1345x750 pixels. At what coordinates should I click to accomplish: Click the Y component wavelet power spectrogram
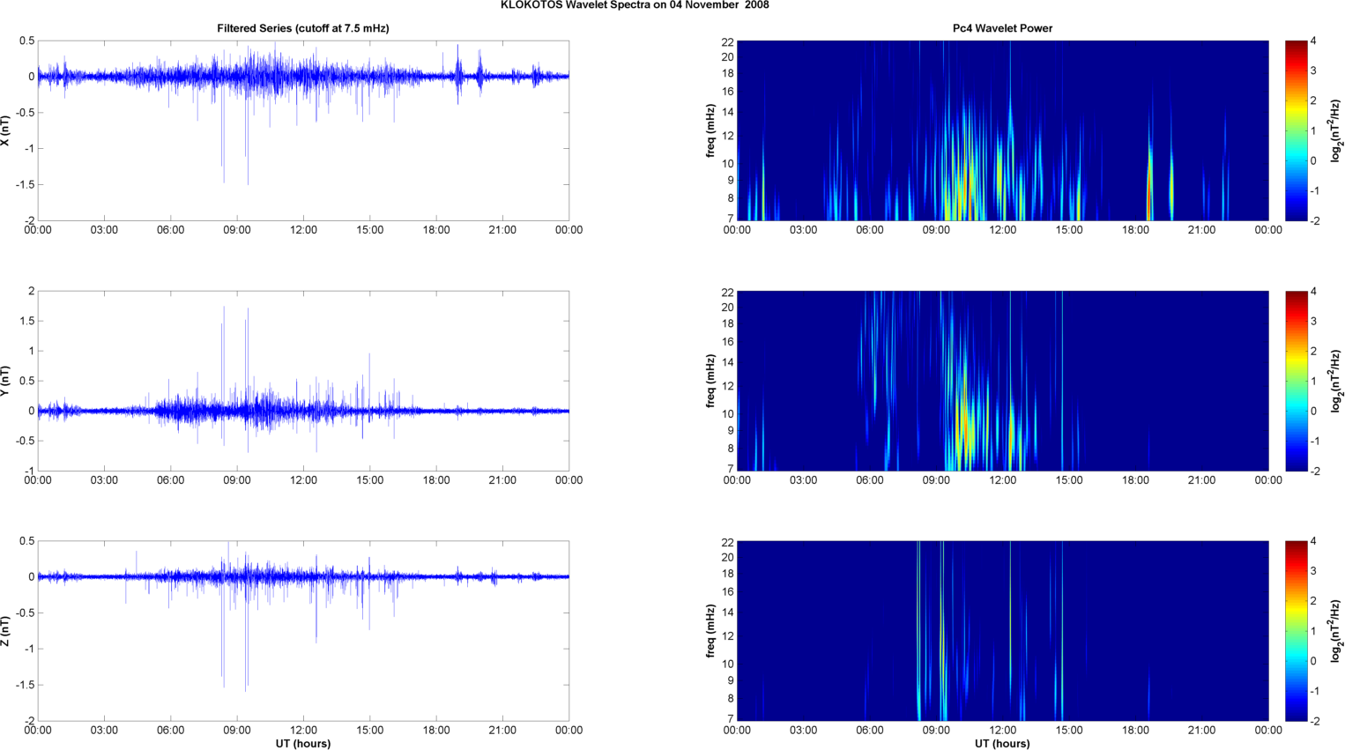tap(1002, 381)
